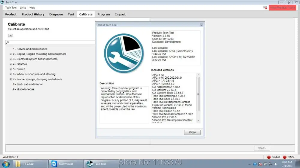Screen dimensions: 300x168
Task: Click the taskbar clock showing 8:03 AM
Action: [287, 164]
